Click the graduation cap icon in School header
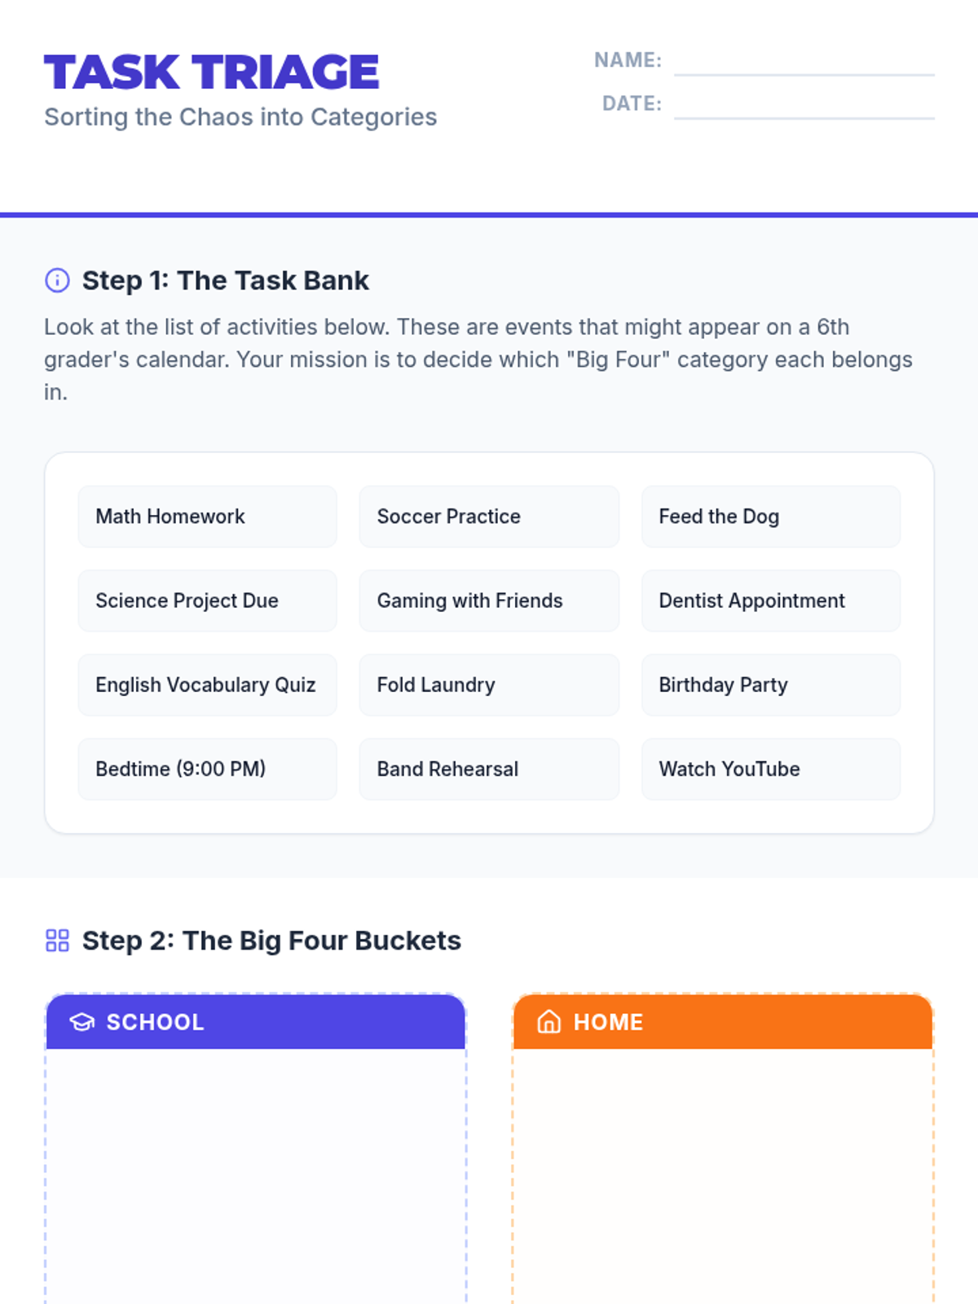 pyautogui.click(x=82, y=1022)
